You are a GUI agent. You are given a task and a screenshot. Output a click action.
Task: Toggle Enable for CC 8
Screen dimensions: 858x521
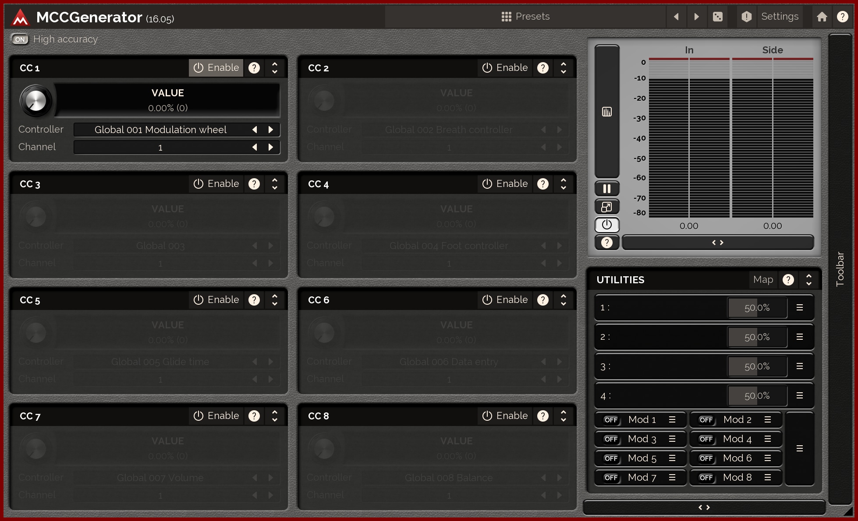click(505, 416)
